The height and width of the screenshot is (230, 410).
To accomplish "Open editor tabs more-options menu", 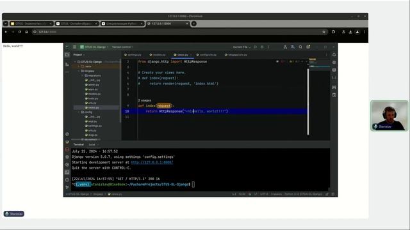I will pyautogui.click(x=326, y=55).
